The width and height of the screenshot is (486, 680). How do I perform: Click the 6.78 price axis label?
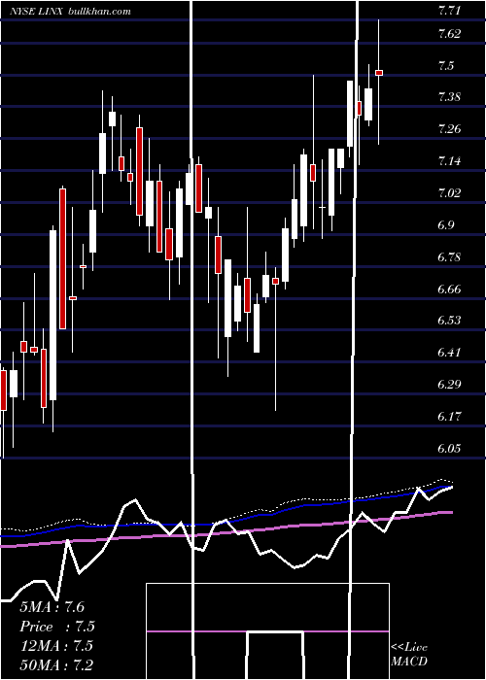point(449,257)
